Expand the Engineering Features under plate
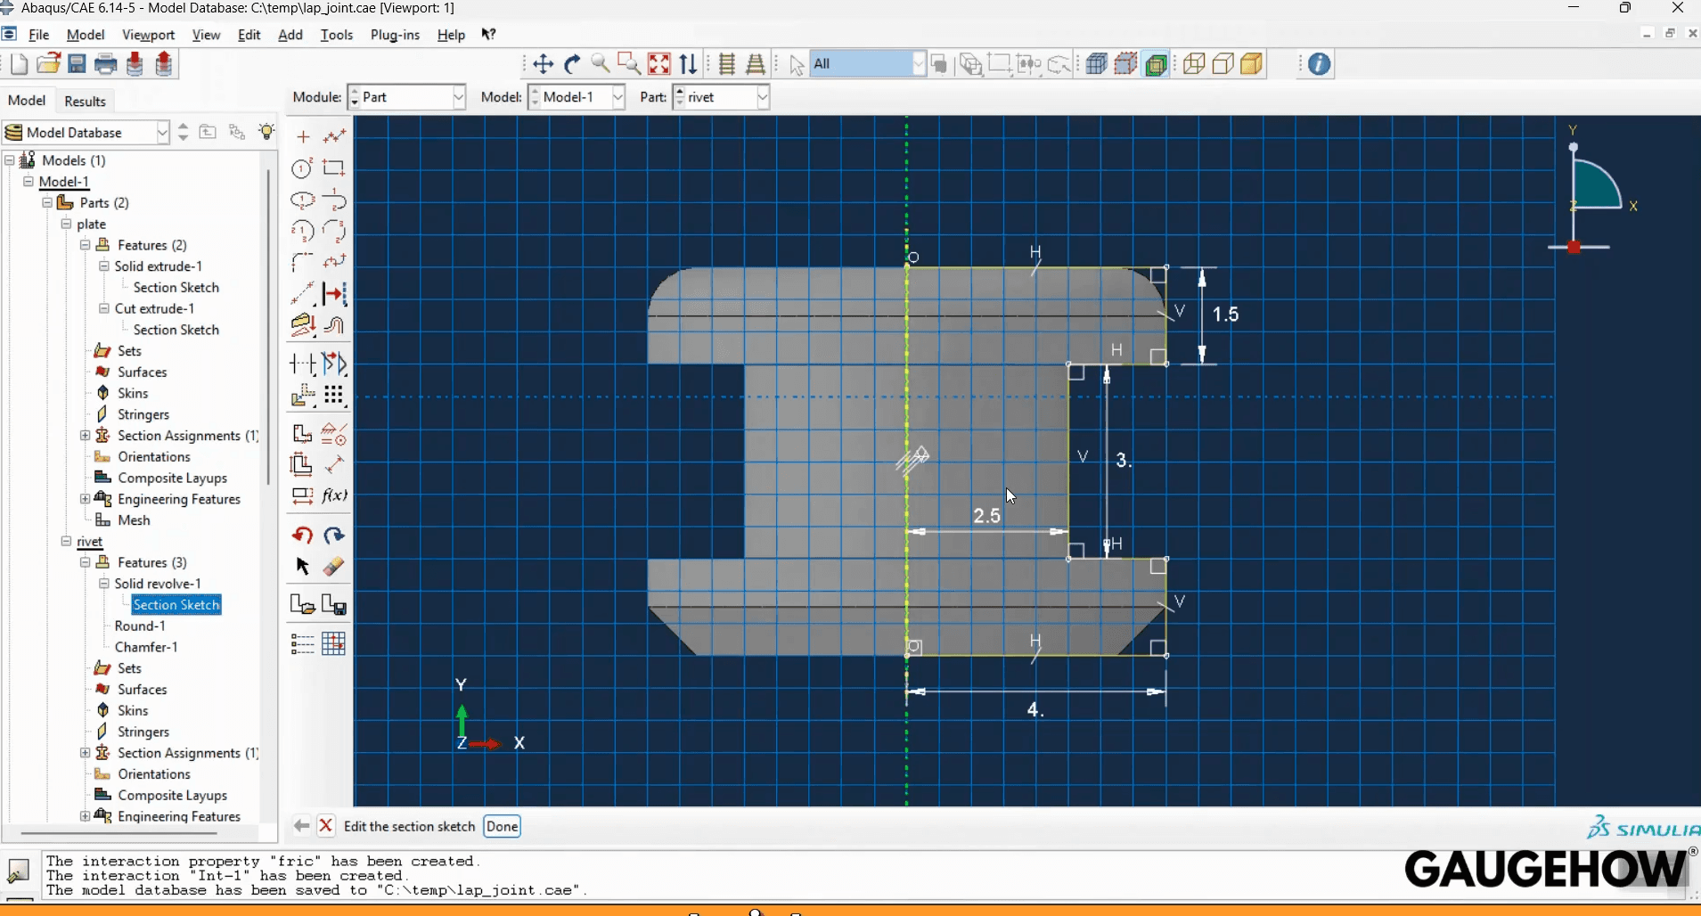The width and height of the screenshot is (1701, 916). coord(86,499)
